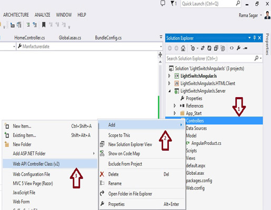Click Sync with Active Document icon
This screenshot has width=271, height=210.
point(203,48)
